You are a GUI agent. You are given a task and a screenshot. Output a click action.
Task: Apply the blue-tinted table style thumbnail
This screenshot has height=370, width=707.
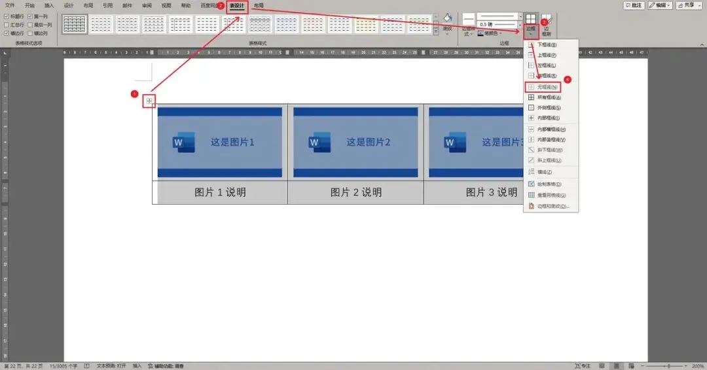point(286,24)
